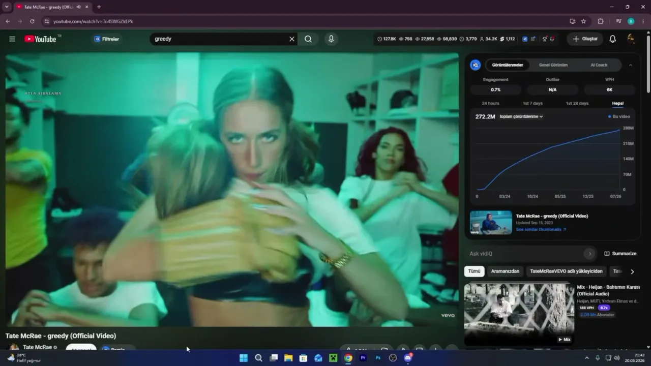Click the browser address bar URL
This screenshot has height=366, width=651.
[x=93, y=21]
